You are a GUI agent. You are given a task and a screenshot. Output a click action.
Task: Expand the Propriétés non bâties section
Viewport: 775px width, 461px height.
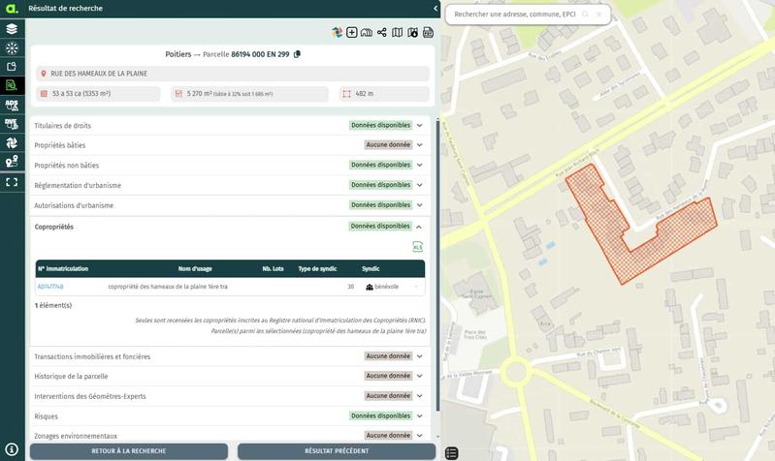(420, 165)
